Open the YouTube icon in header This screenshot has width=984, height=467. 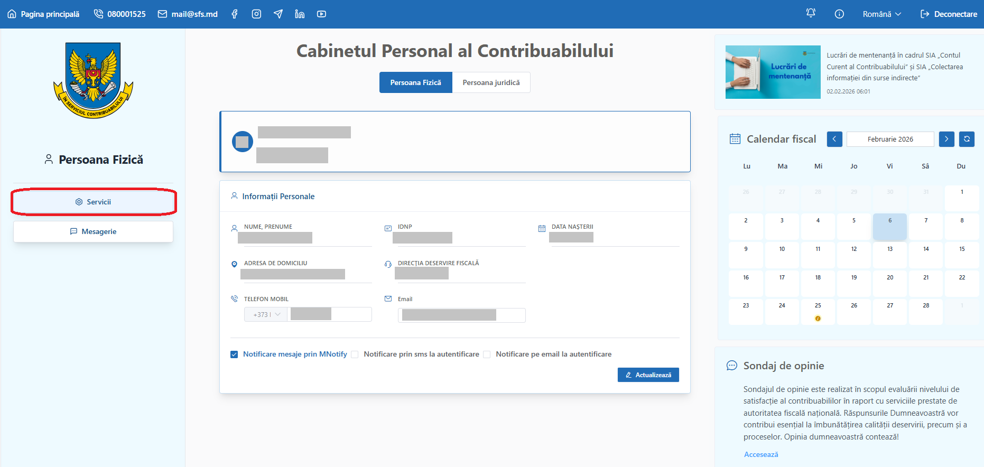point(321,14)
